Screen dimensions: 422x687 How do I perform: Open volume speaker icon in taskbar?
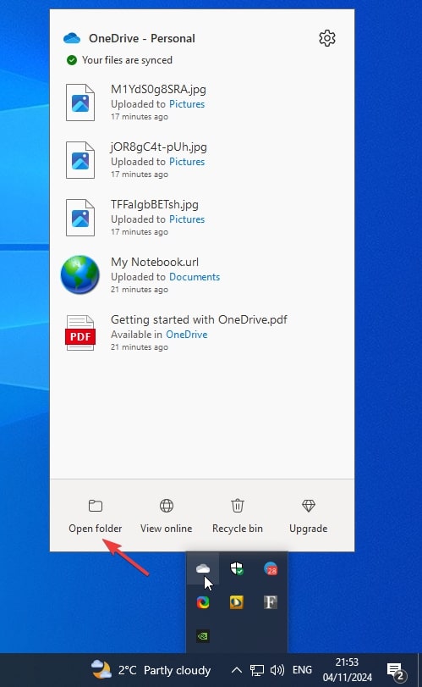point(277,670)
